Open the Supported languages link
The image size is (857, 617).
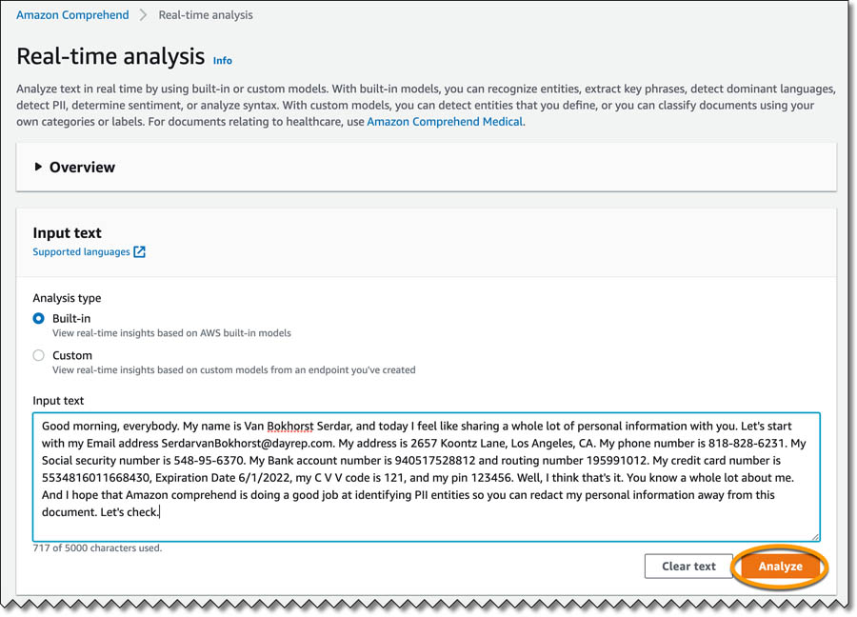(81, 252)
